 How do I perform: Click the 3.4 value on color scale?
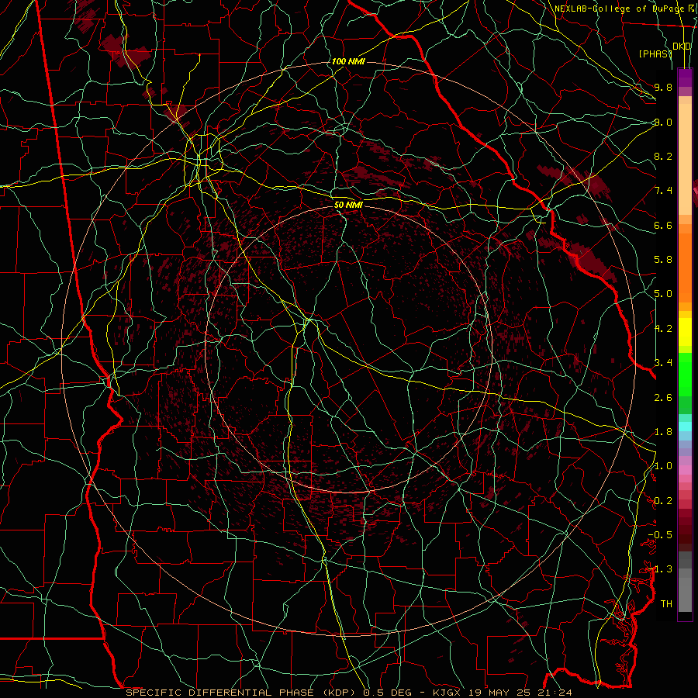coord(663,363)
